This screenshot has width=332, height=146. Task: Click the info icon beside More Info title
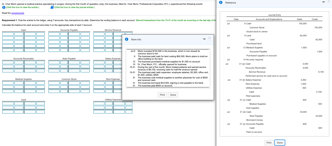(x=127, y=39)
